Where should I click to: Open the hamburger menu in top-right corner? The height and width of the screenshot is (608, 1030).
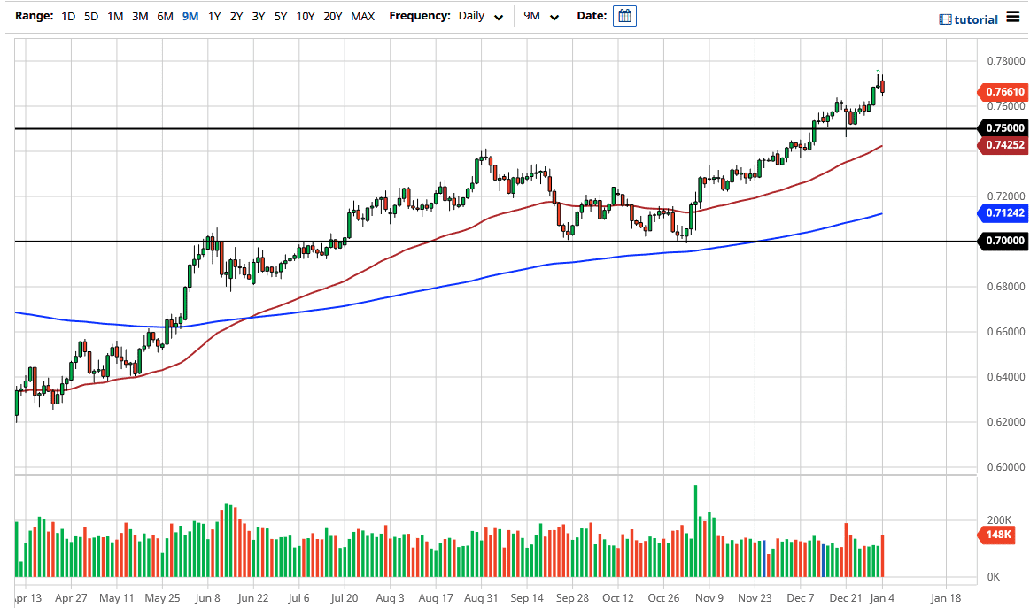click(1011, 18)
